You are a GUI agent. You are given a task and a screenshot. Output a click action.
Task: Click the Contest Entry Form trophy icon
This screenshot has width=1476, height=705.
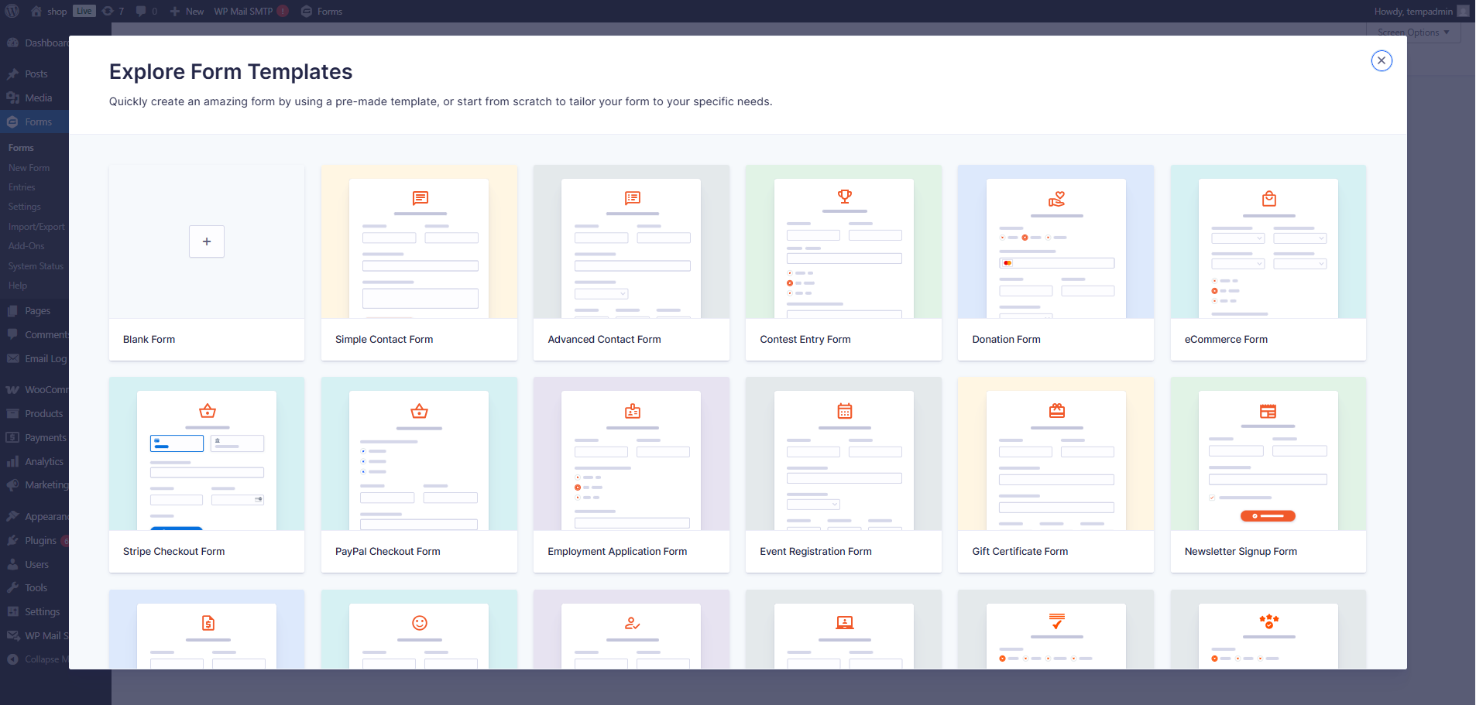tap(845, 197)
